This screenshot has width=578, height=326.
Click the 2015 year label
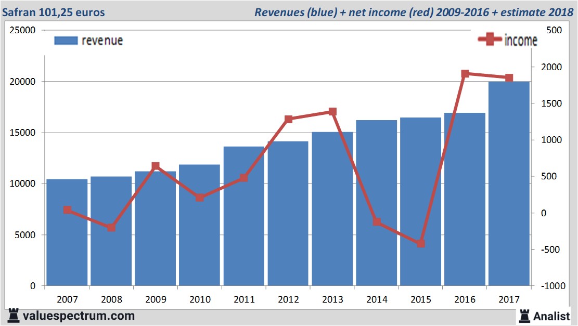click(x=421, y=299)
